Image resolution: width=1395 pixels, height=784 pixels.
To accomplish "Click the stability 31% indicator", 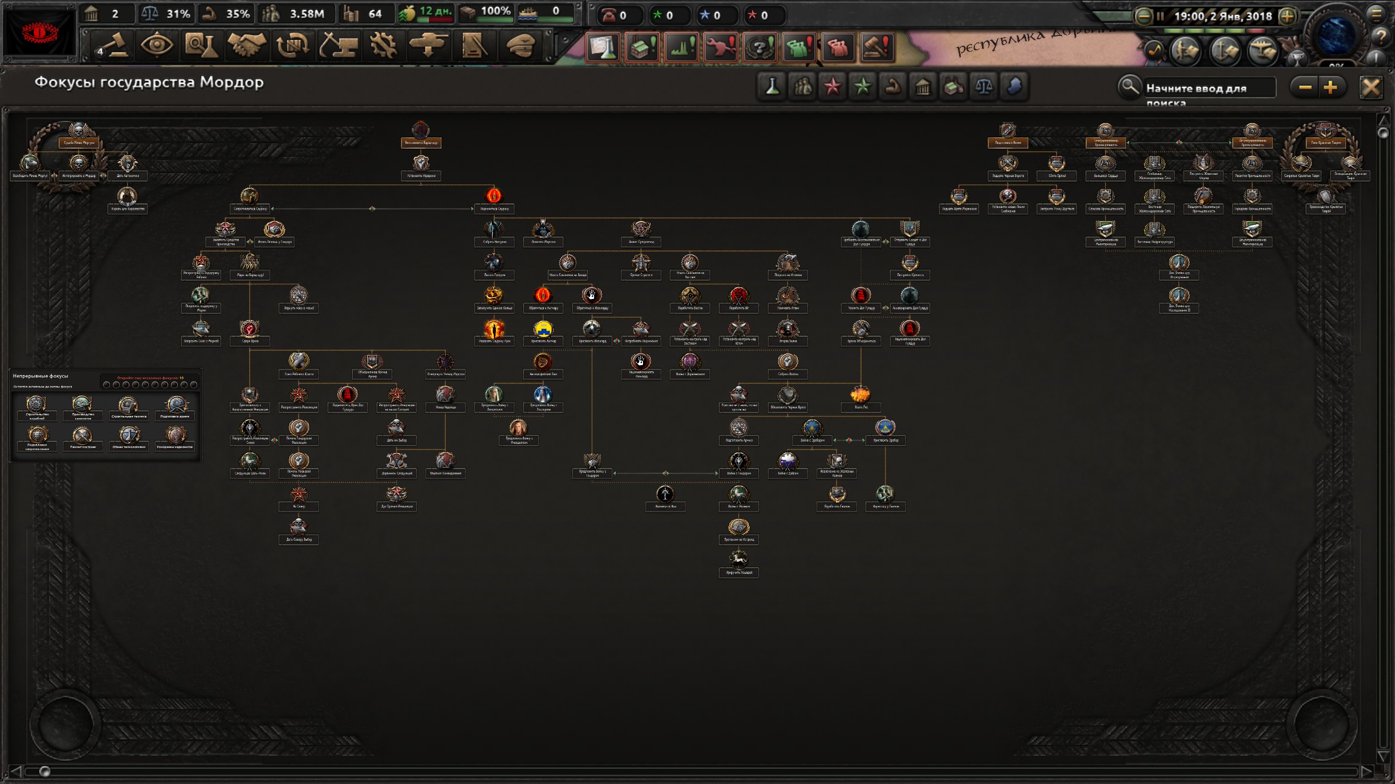I will tap(166, 14).
